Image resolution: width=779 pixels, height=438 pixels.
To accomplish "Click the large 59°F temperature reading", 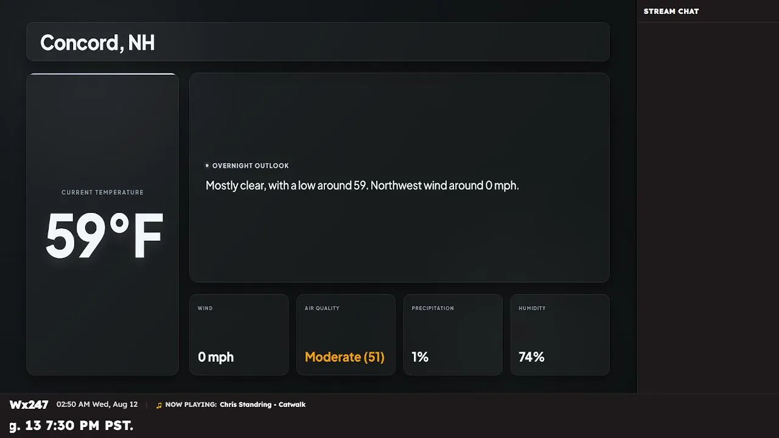I will [104, 236].
